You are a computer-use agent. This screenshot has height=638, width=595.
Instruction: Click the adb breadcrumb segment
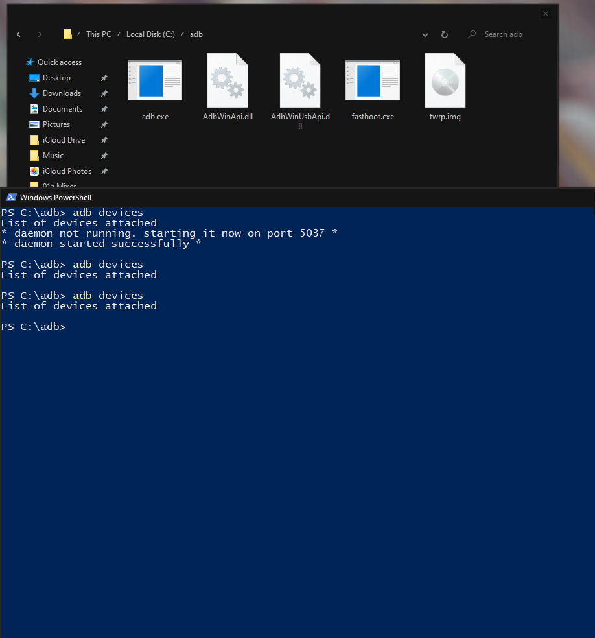point(196,34)
